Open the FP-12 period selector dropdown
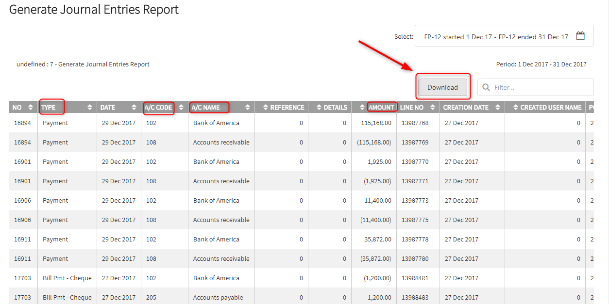Screen dimensions: 609x304 [496, 36]
